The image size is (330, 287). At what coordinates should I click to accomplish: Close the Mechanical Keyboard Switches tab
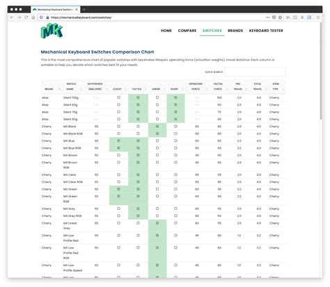point(77,10)
